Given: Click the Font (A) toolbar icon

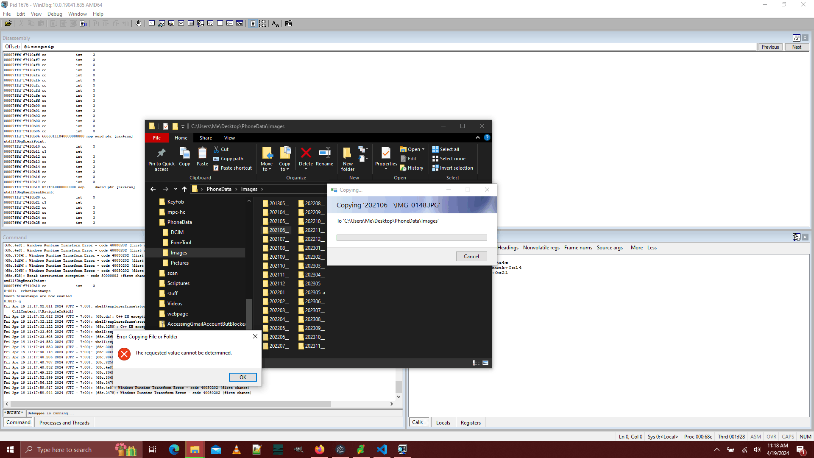Looking at the screenshot, I should pos(276,24).
